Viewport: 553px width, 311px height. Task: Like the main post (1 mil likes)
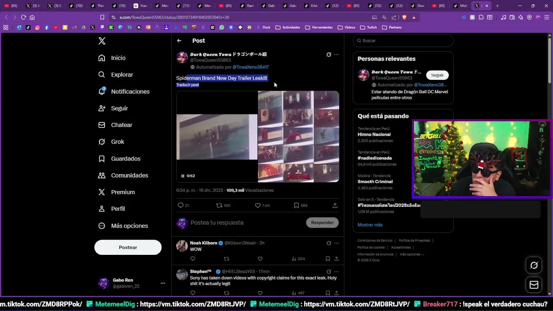click(262, 206)
